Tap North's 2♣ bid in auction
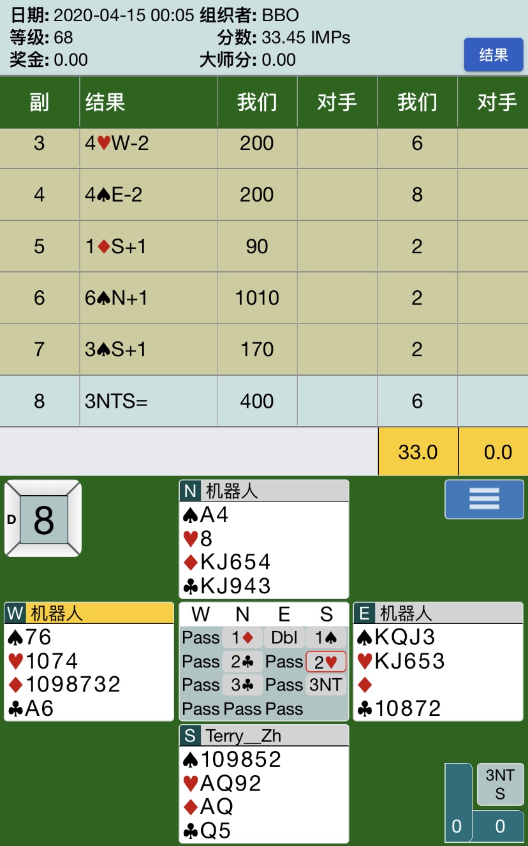 click(x=242, y=662)
